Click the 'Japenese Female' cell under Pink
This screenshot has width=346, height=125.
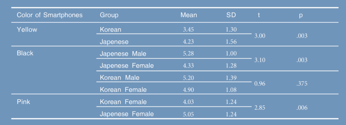127,114
